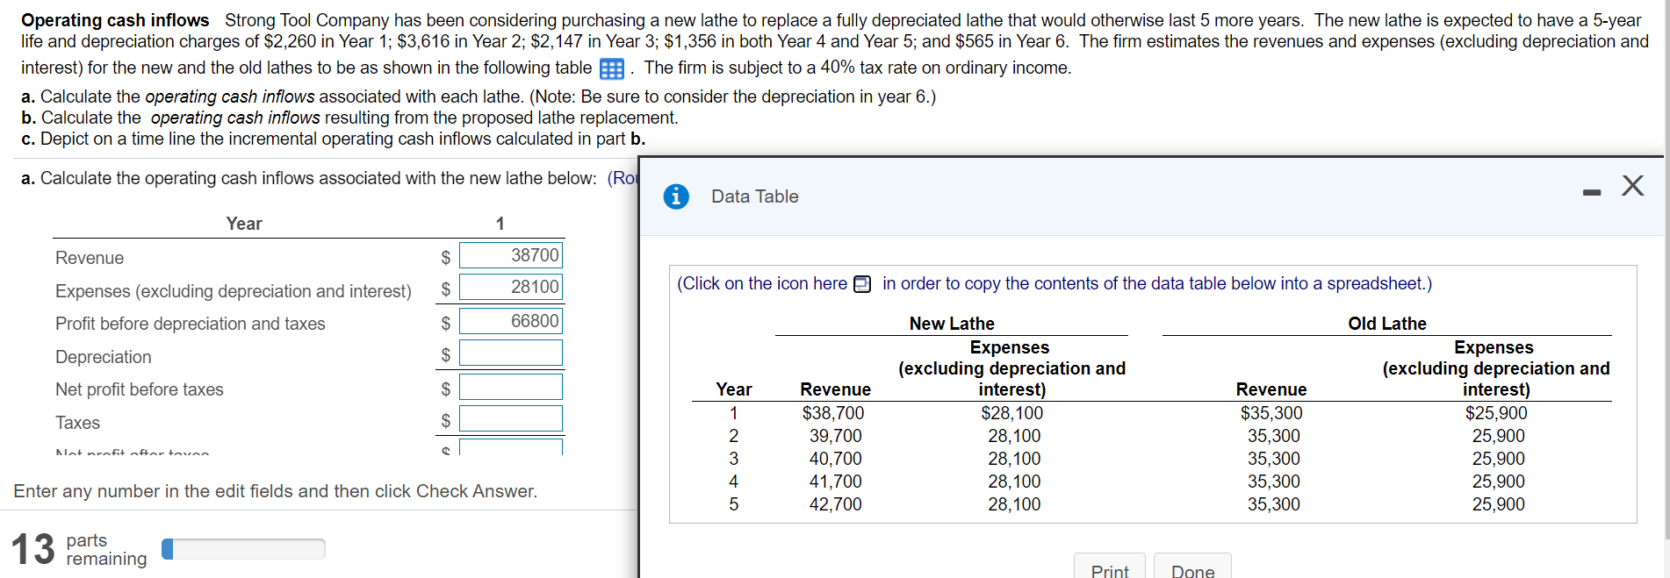Close the Data Table window

click(x=1632, y=185)
